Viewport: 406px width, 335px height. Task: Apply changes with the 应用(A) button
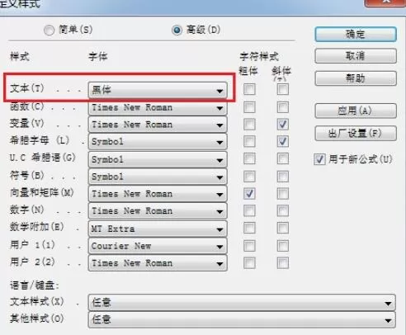tap(356, 111)
